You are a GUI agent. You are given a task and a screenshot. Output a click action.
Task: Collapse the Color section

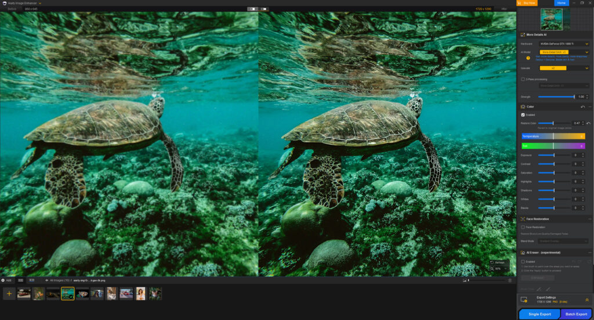[x=590, y=107]
